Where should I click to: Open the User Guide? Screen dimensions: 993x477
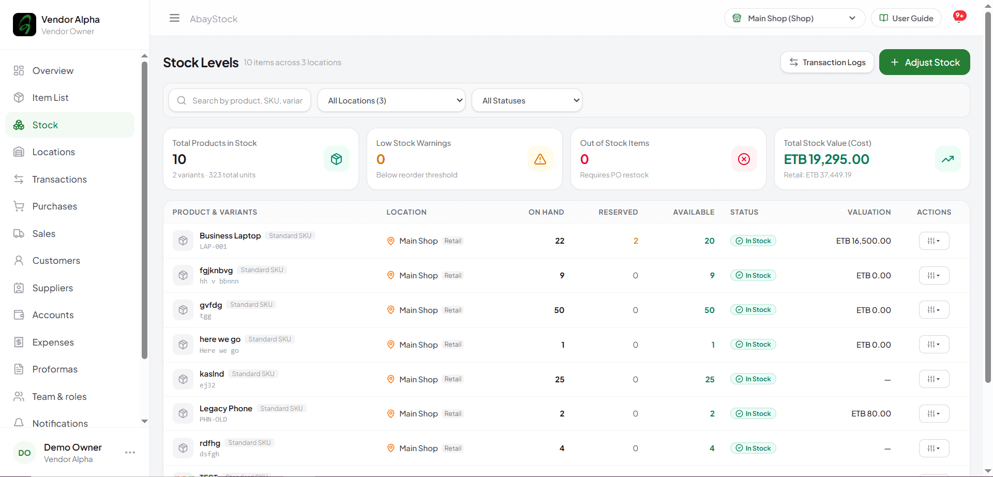906,18
